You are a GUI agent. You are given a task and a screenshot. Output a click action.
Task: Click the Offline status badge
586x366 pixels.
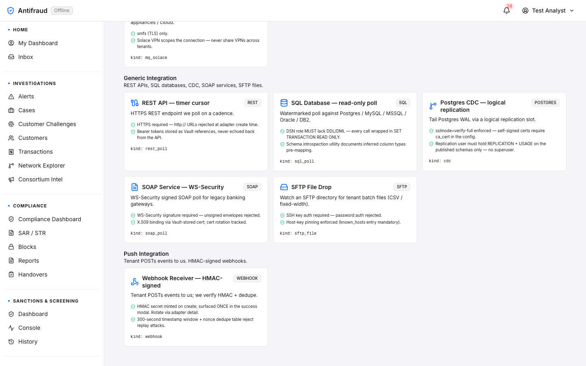click(62, 11)
